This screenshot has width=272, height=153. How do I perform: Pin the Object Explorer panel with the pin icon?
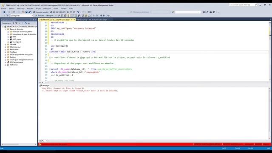point(33,20)
